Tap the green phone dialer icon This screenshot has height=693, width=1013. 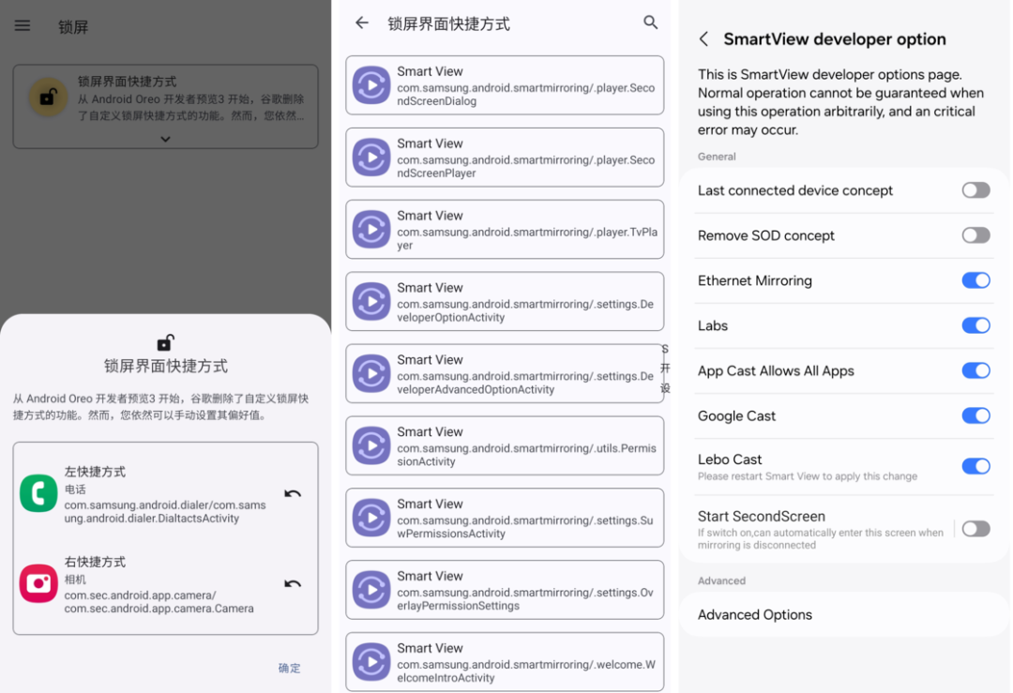38,493
